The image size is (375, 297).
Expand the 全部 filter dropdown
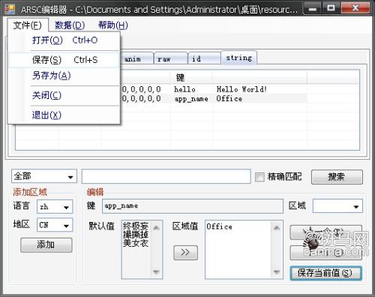pyautogui.click(x=70, y=177)
